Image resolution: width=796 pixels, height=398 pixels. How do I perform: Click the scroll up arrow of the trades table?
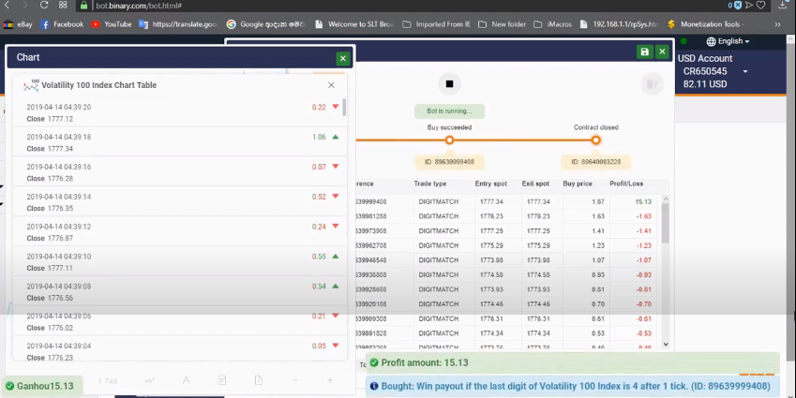666,199
